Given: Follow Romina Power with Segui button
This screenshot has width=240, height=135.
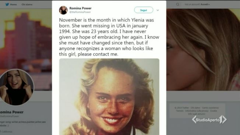Looking at the screenshot, I should 144,10.
